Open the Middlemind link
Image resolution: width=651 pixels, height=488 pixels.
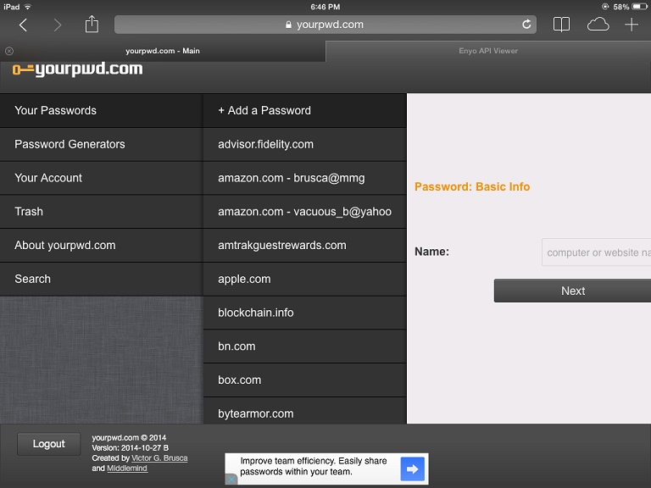click(x=127, y=469)
